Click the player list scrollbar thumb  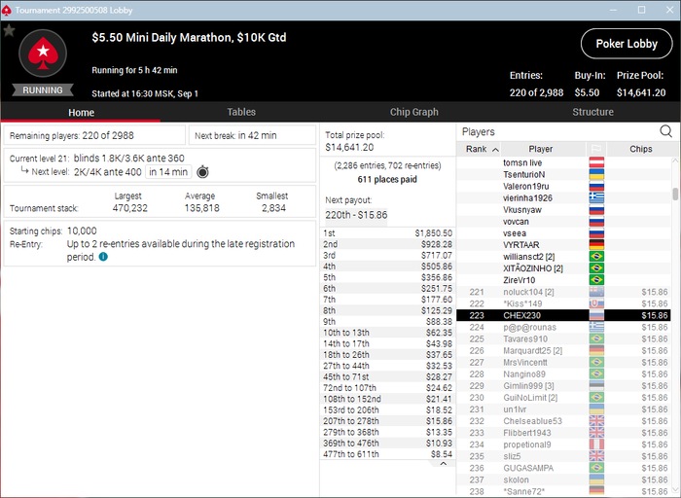click(x=675, y=195)
